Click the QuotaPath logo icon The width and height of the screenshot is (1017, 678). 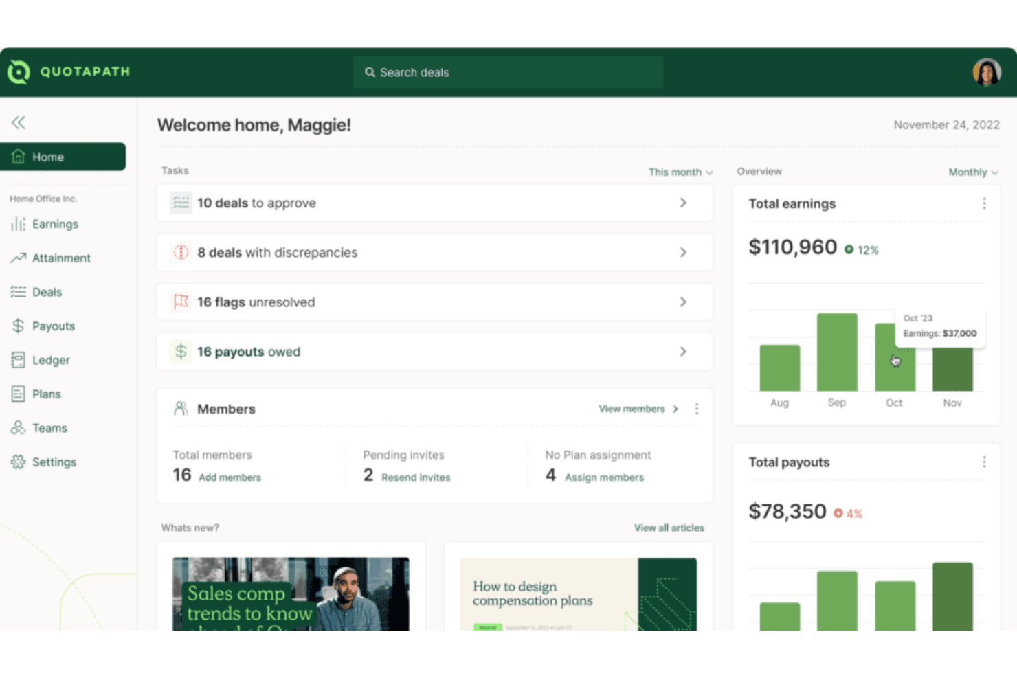click(x=19, y=71)
